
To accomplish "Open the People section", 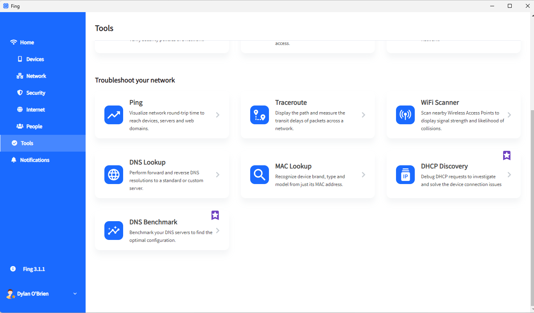I will point(31,126).
